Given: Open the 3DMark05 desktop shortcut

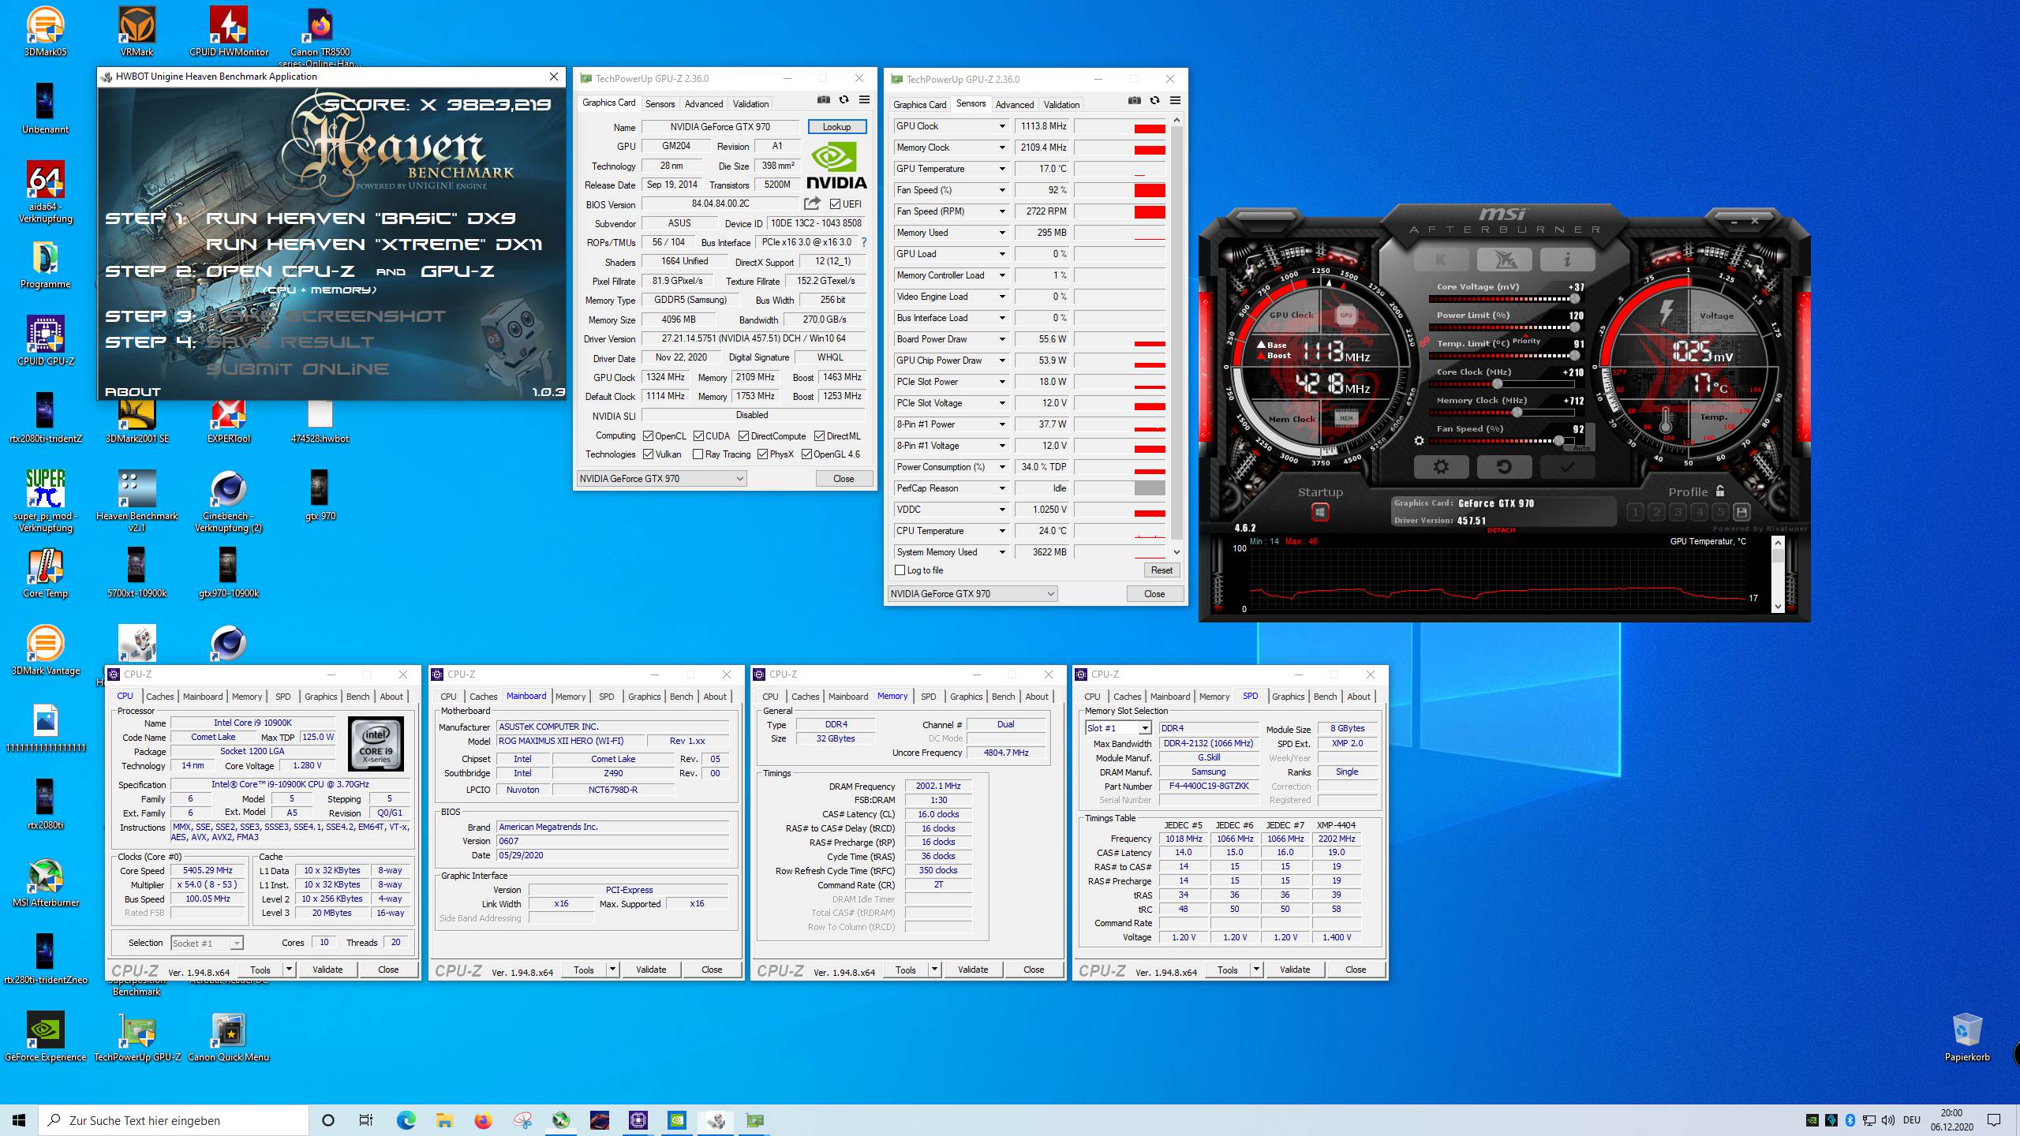Looking at the screenshot, I should (x=45, y=32).
